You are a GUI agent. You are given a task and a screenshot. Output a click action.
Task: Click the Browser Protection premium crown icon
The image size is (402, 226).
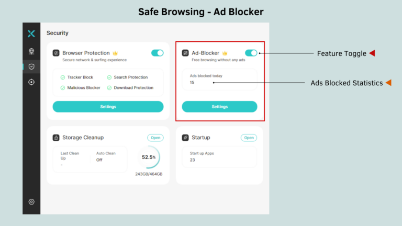coord(115,53)
